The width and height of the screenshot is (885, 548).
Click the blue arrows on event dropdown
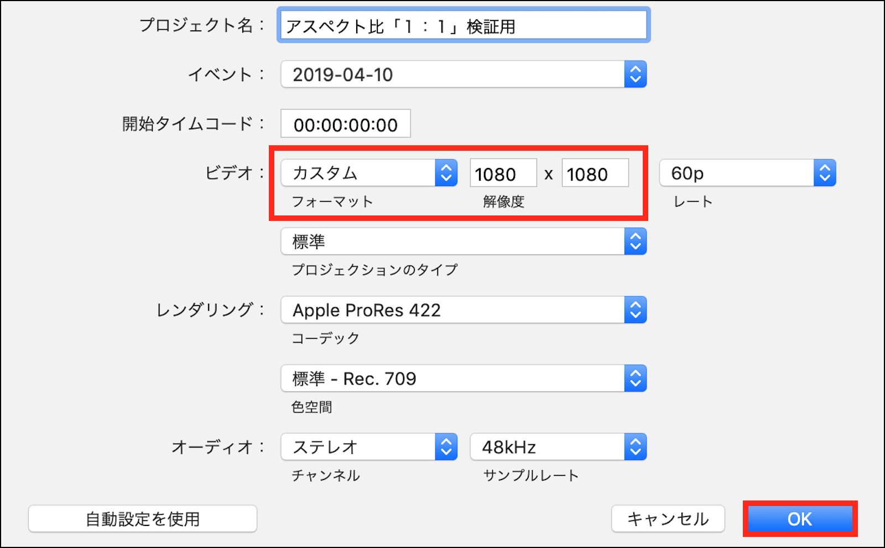(x=636, y=75)
